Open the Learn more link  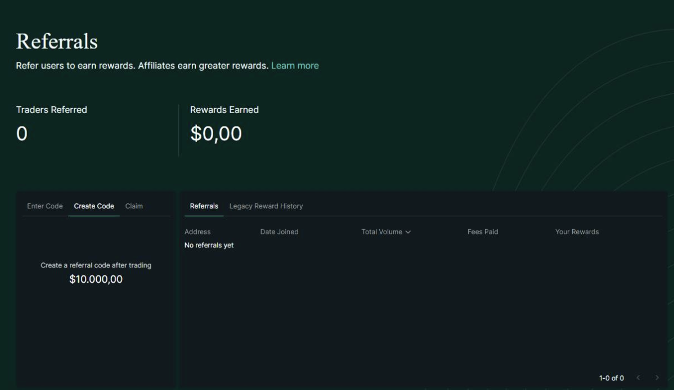coord(295,66)
